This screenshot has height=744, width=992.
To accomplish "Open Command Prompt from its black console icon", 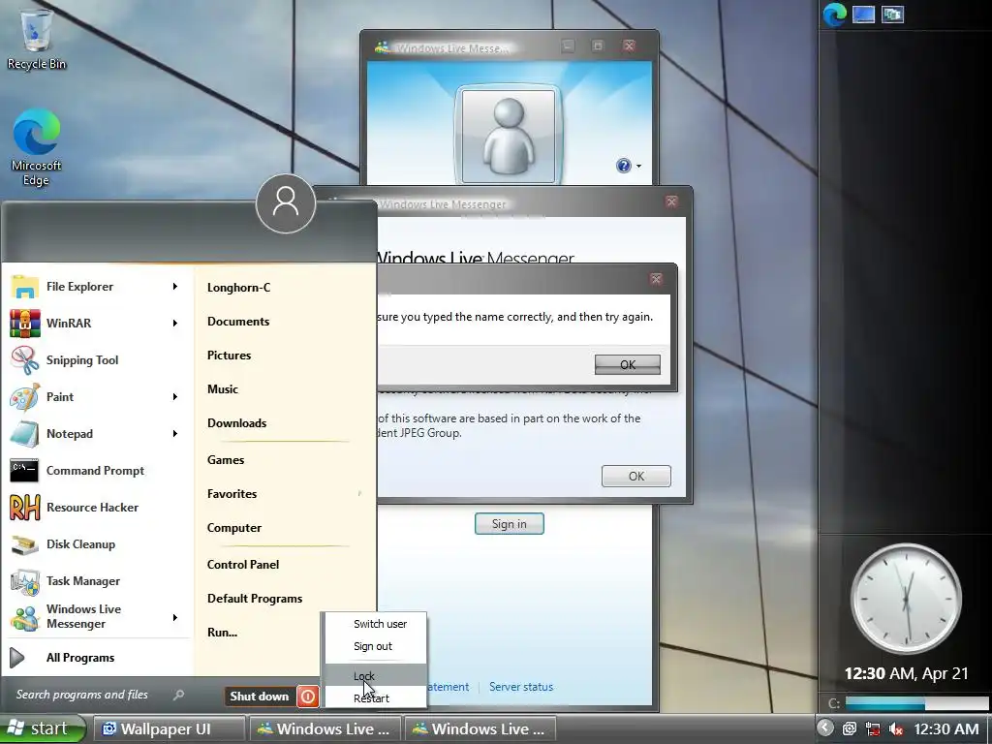I will 24,471.
